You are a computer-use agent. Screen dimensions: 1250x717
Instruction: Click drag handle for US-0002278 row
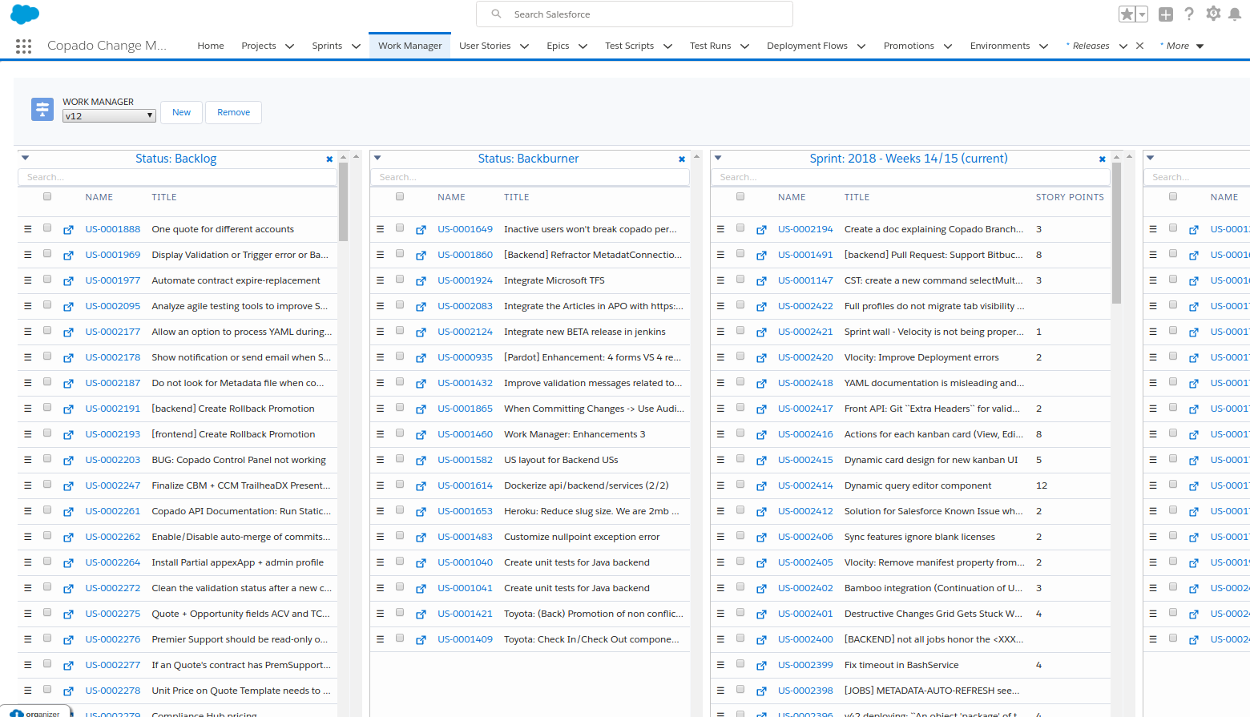[28, 691]
